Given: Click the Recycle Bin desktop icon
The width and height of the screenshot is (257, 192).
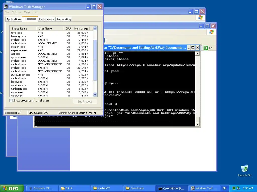Looking at the screenshot, I should (244, 170).
